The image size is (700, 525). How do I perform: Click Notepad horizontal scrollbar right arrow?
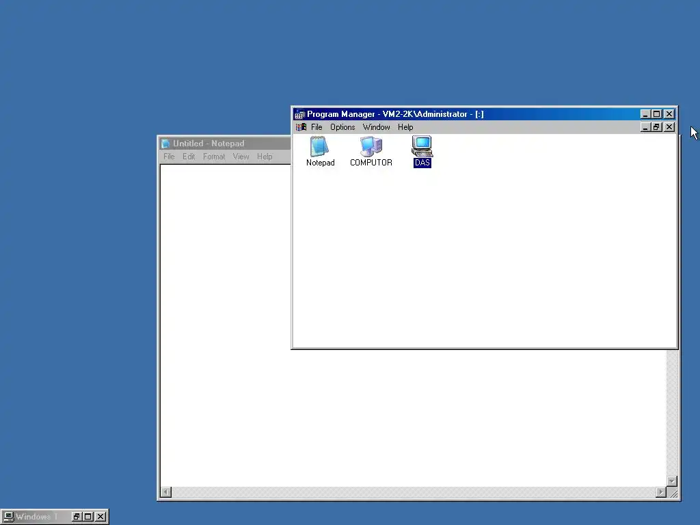[x=661, y=492]
